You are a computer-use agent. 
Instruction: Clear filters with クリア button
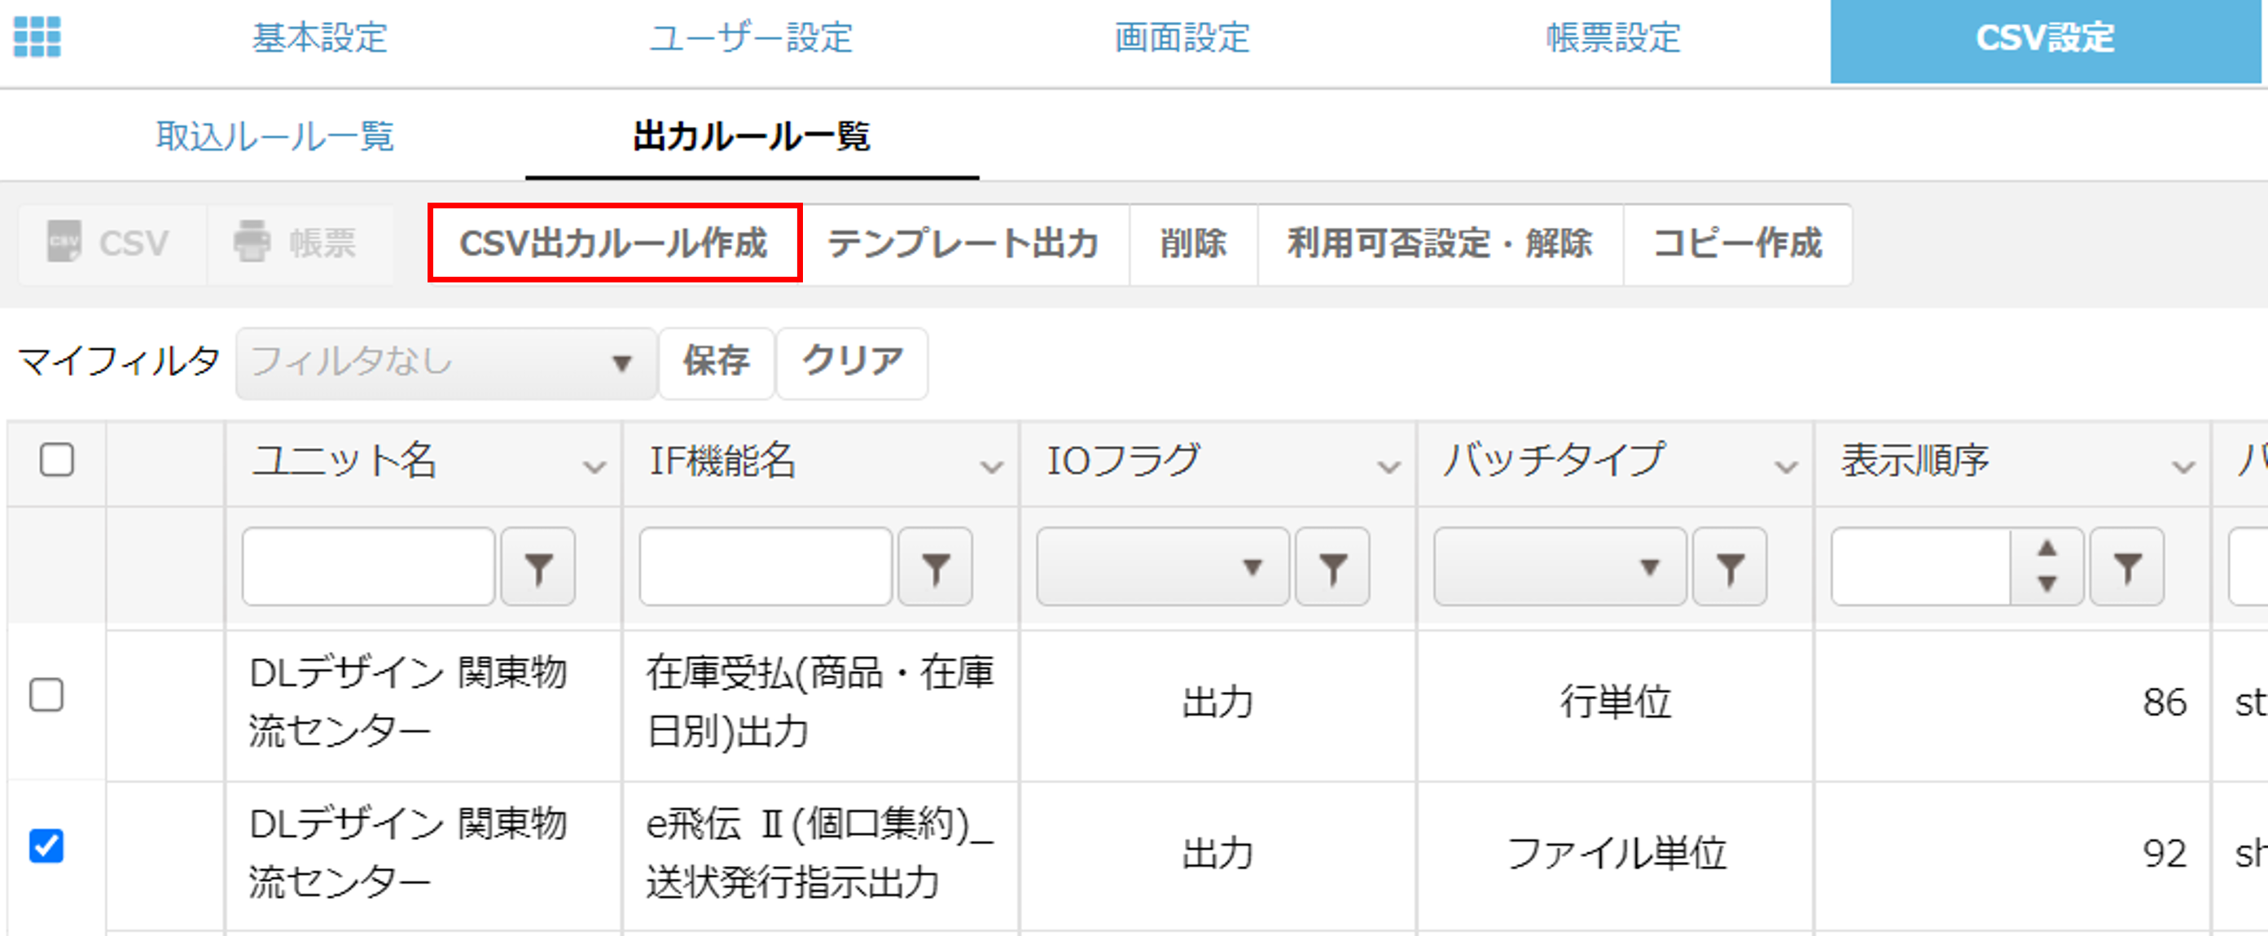tap(853, 362)
